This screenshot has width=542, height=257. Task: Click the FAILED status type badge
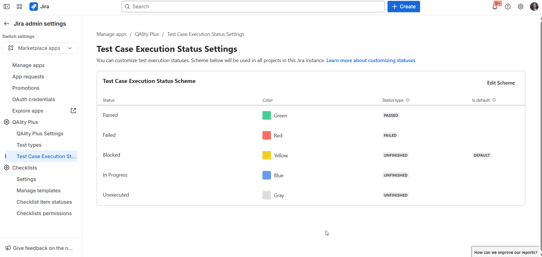click(x=390, y=135)
